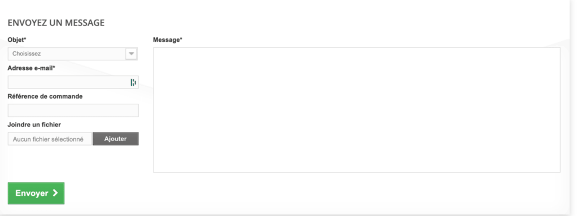Click the Objet* field label

pos(17,40)
